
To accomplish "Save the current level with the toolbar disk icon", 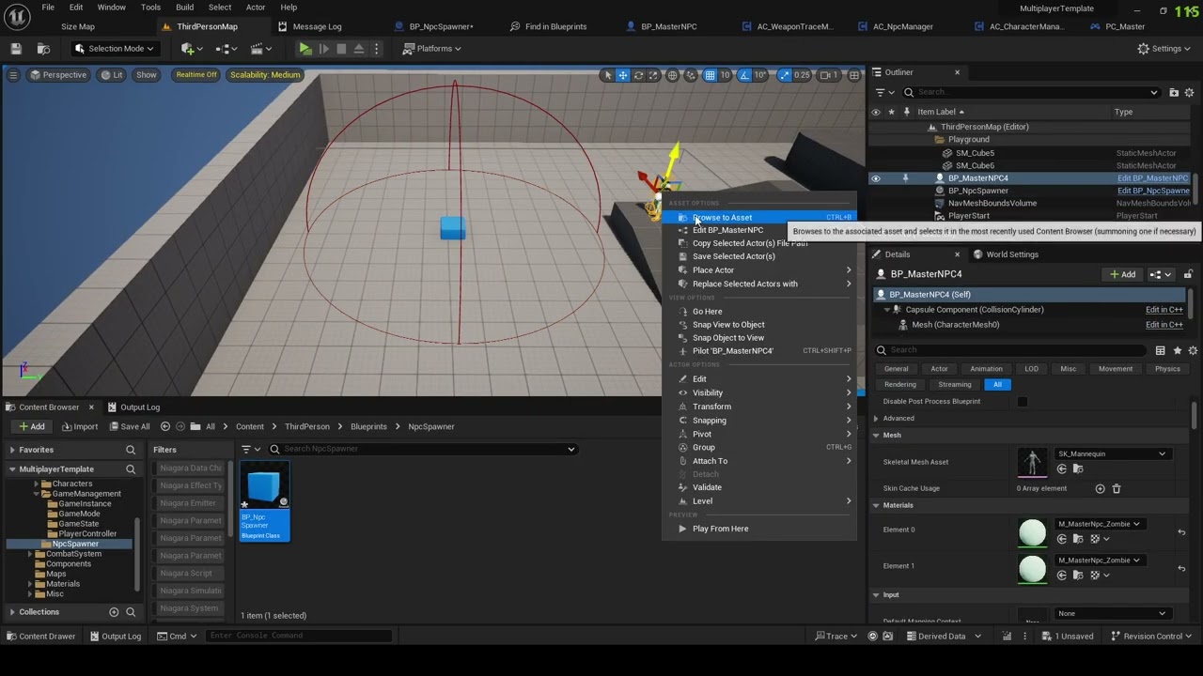I will pos(16,49).
